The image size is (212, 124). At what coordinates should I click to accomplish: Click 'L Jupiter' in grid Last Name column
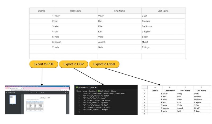[x=163, y=31]
